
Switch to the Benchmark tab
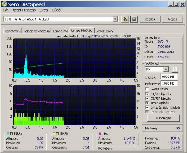13,31
